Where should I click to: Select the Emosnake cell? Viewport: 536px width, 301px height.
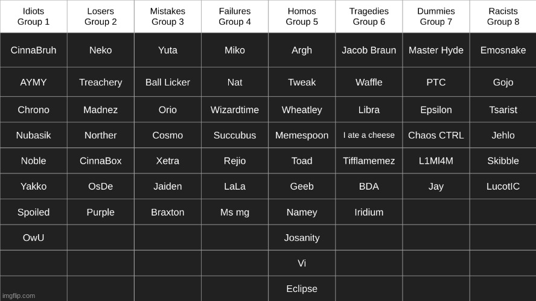pyautogui.click(x=503, y=50)
